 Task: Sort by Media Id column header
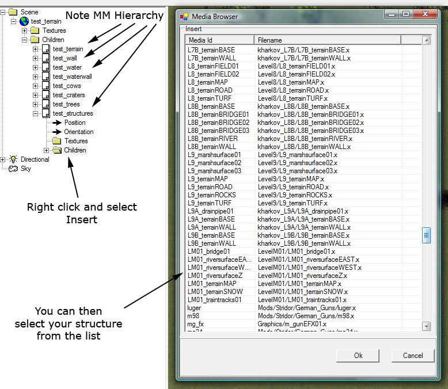click(219, 40)
